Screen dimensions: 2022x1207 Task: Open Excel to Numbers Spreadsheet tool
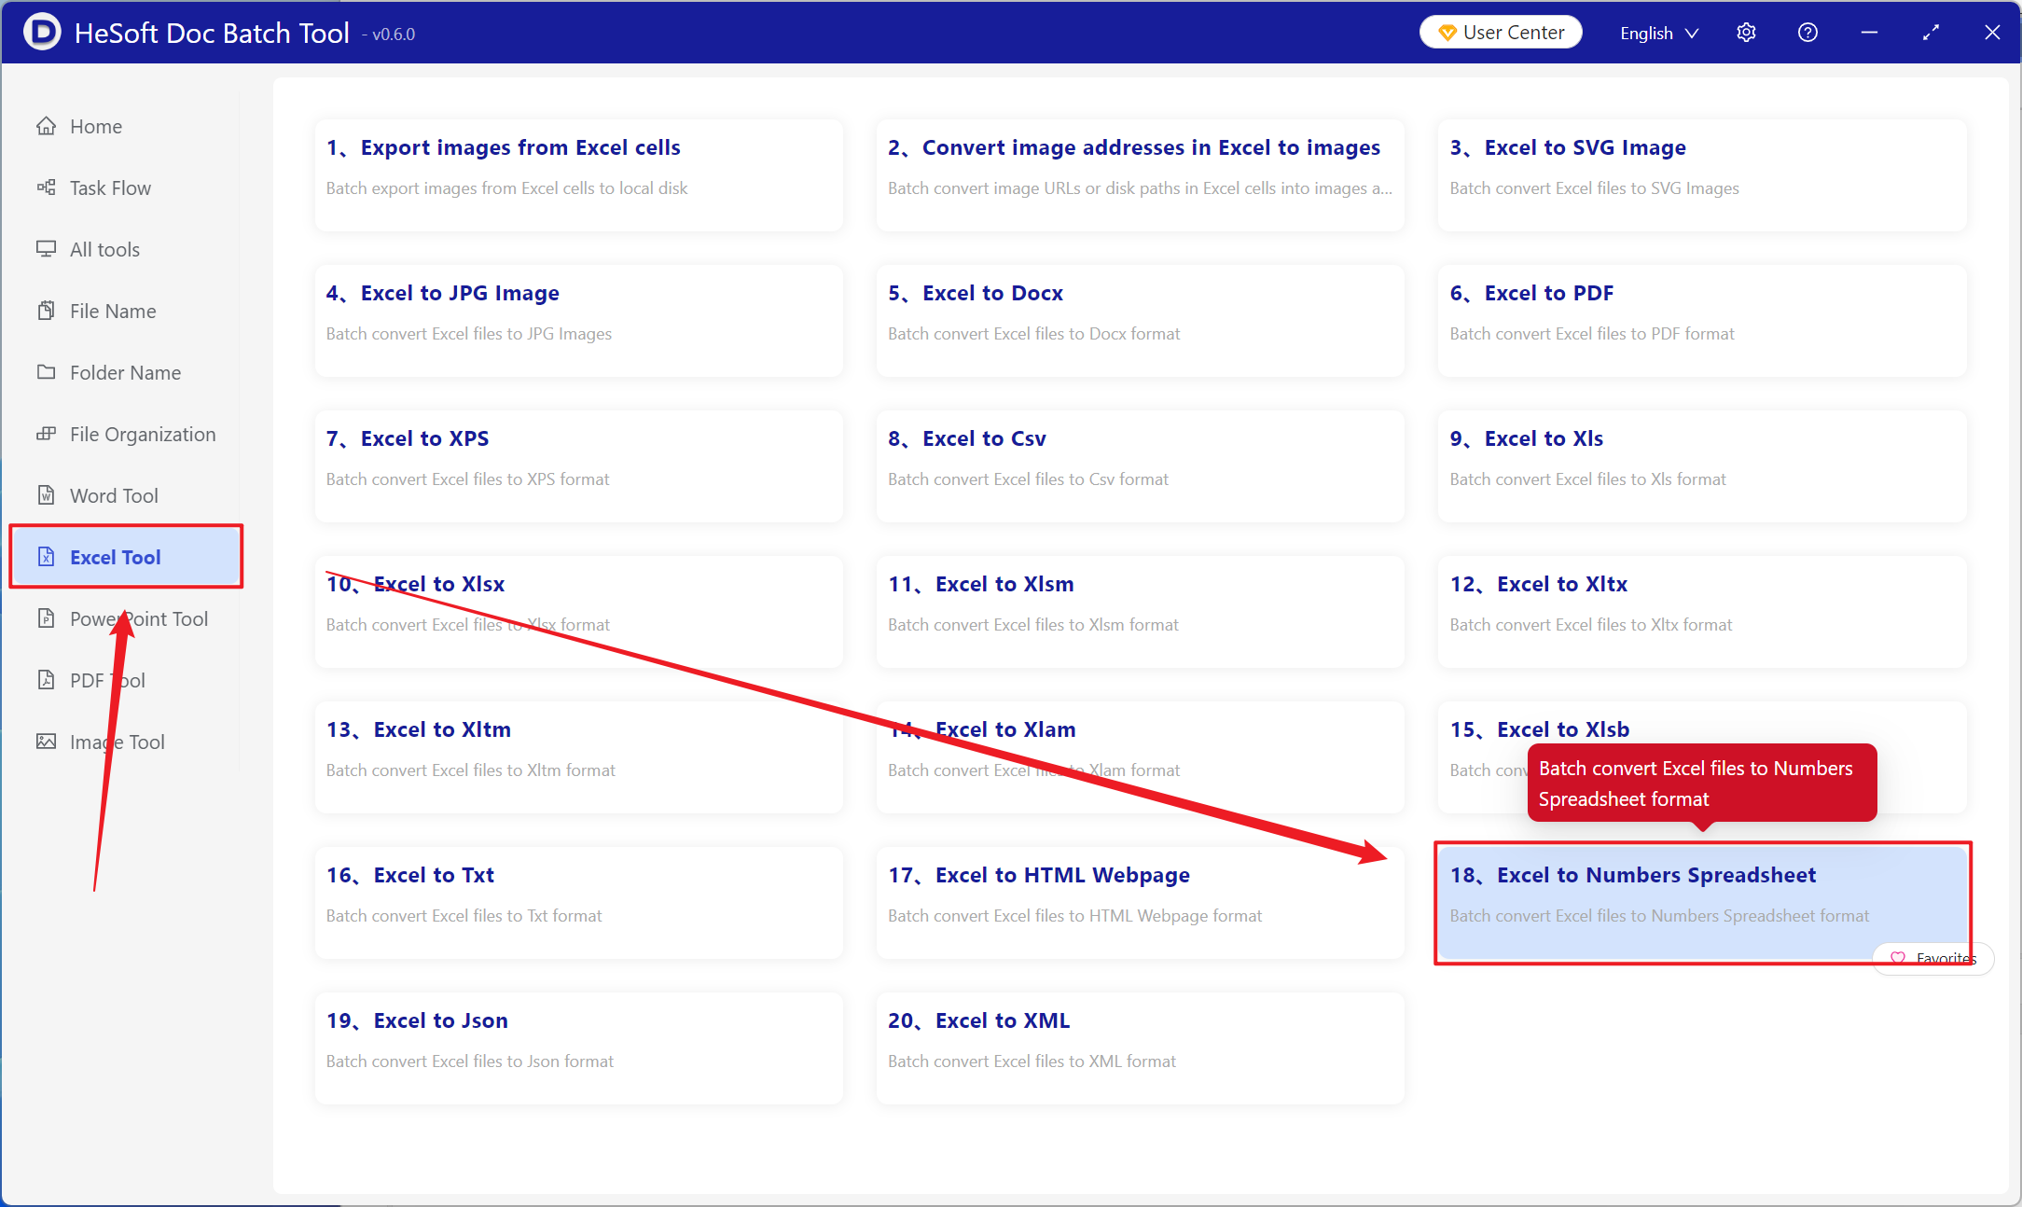pos(1702,903)
